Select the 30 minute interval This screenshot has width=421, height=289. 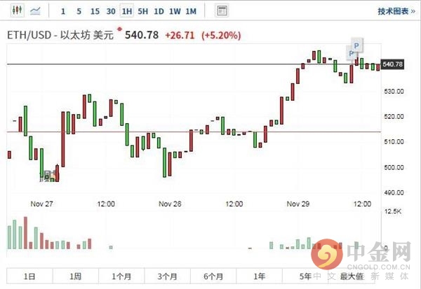111,11
